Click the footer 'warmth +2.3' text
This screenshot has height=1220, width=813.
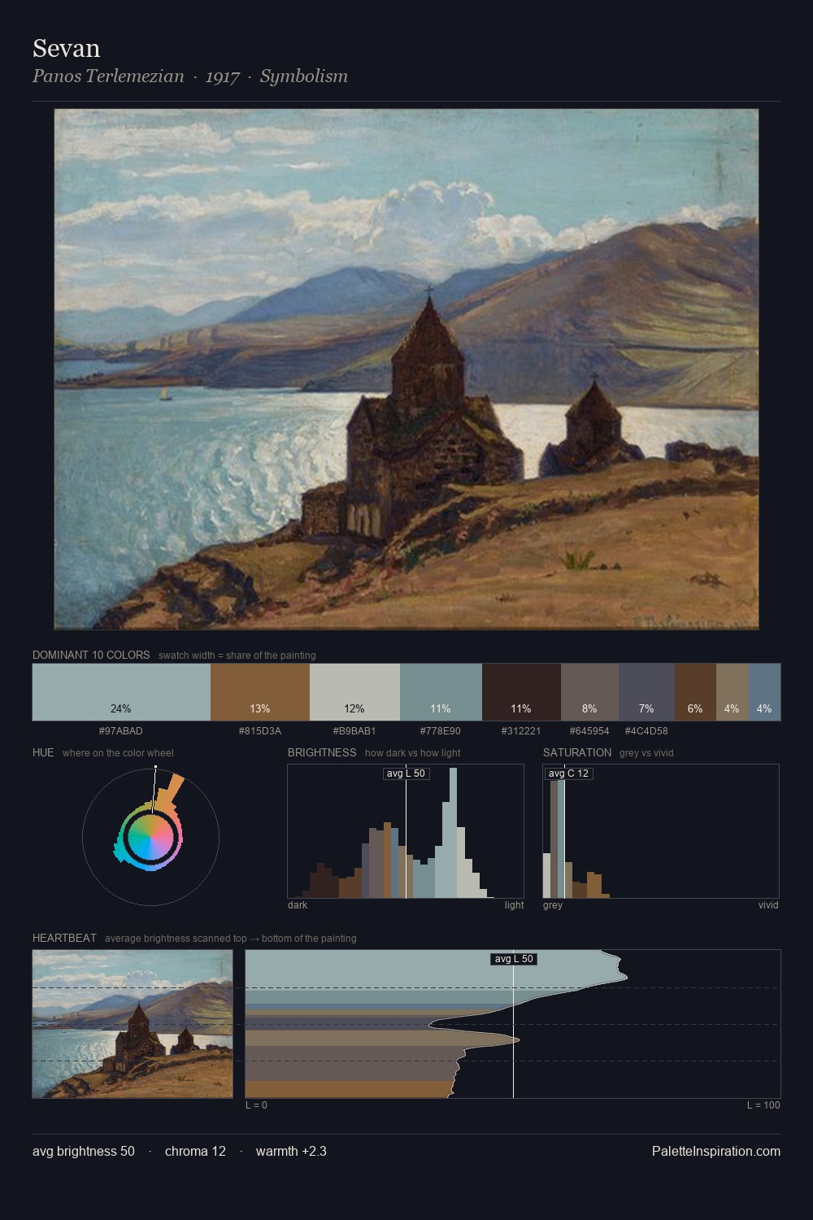point(291,1151)
